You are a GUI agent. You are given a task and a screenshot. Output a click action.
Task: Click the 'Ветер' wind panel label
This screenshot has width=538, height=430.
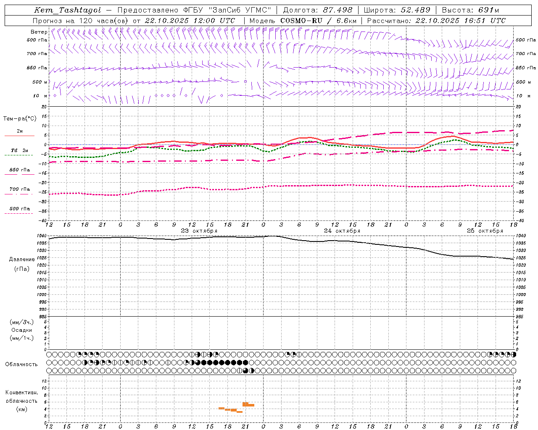(39, 32)
